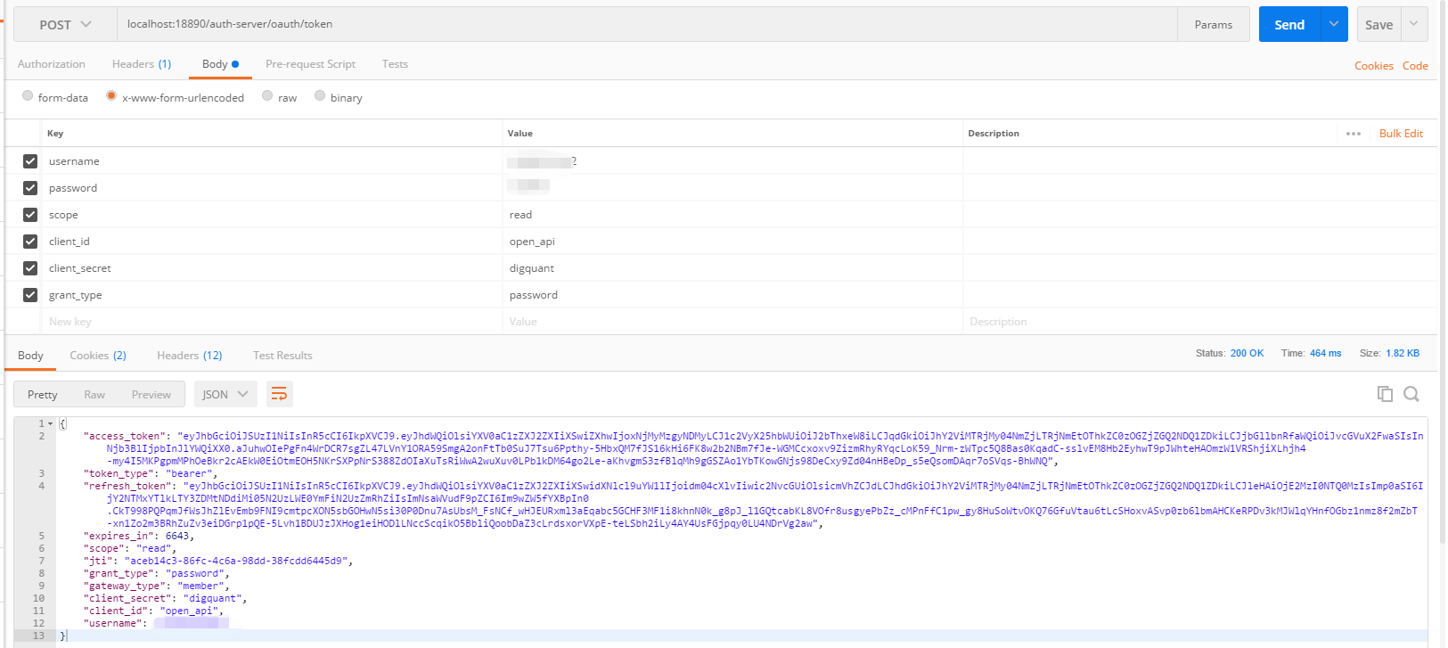Switch response view to Raw
The image size is (1448, 648).
tap(94, 394)
